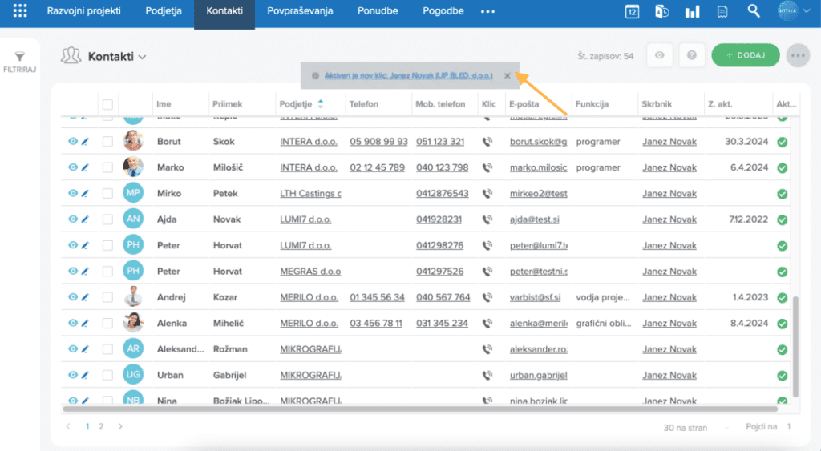Open the bar chart reports icon
Screen dimensions: 821x451
click(x=692, y=11)
